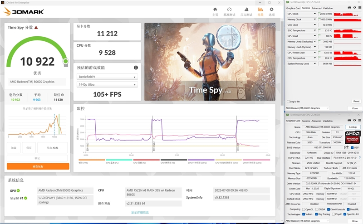Switch to Advanced tab in upper GPU-Z window

click(x=316, y=8)
